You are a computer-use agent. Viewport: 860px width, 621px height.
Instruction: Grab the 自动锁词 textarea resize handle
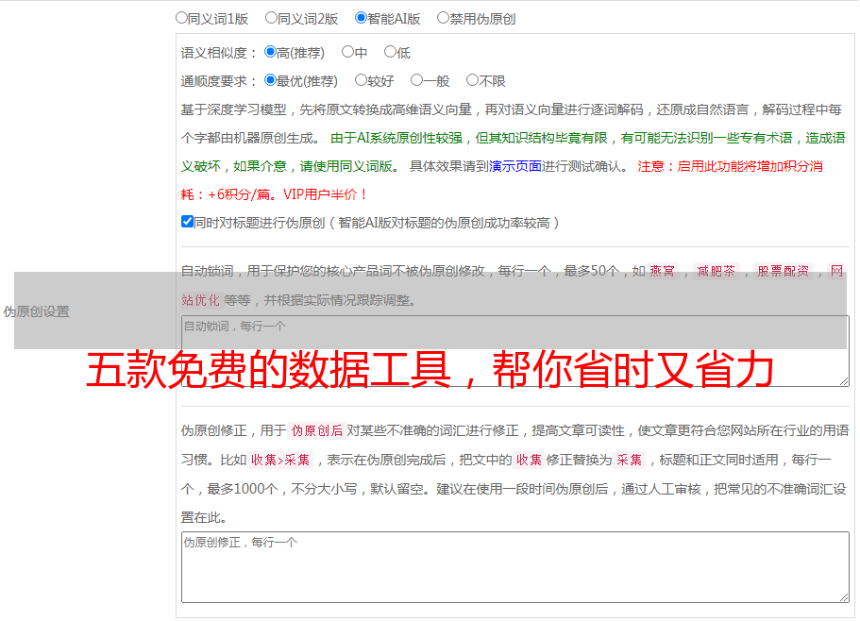click(x=844, y=381)
